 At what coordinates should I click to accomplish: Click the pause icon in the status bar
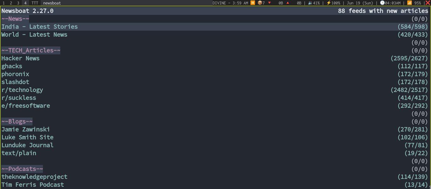tap(252, 3)
